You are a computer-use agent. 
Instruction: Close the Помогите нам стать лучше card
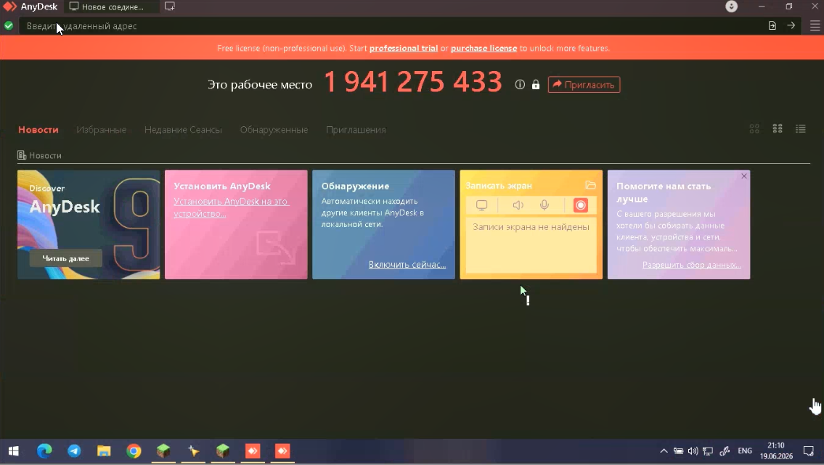point(744,176)
